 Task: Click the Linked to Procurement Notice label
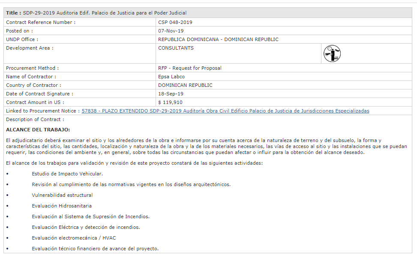42,111
